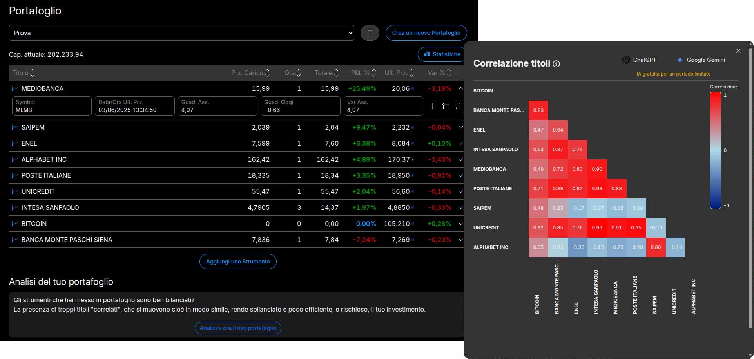This screenshot has height=359, width=754.
Task: Open chart icon for POSTE ITALIANE row
Action: (x=15, y=175)
